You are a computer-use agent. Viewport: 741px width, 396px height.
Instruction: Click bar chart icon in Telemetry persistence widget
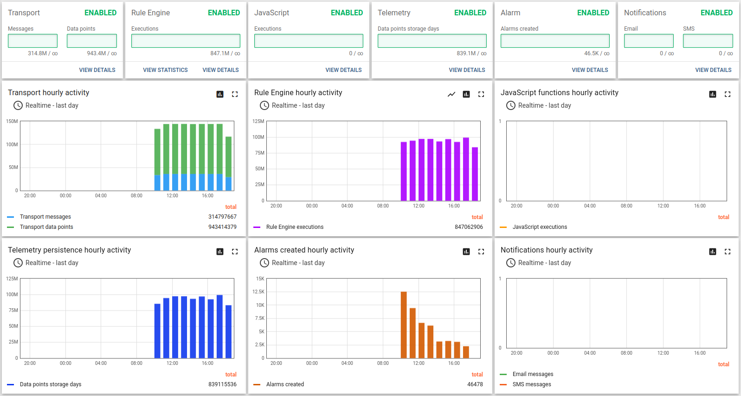[x=220, y=252]
